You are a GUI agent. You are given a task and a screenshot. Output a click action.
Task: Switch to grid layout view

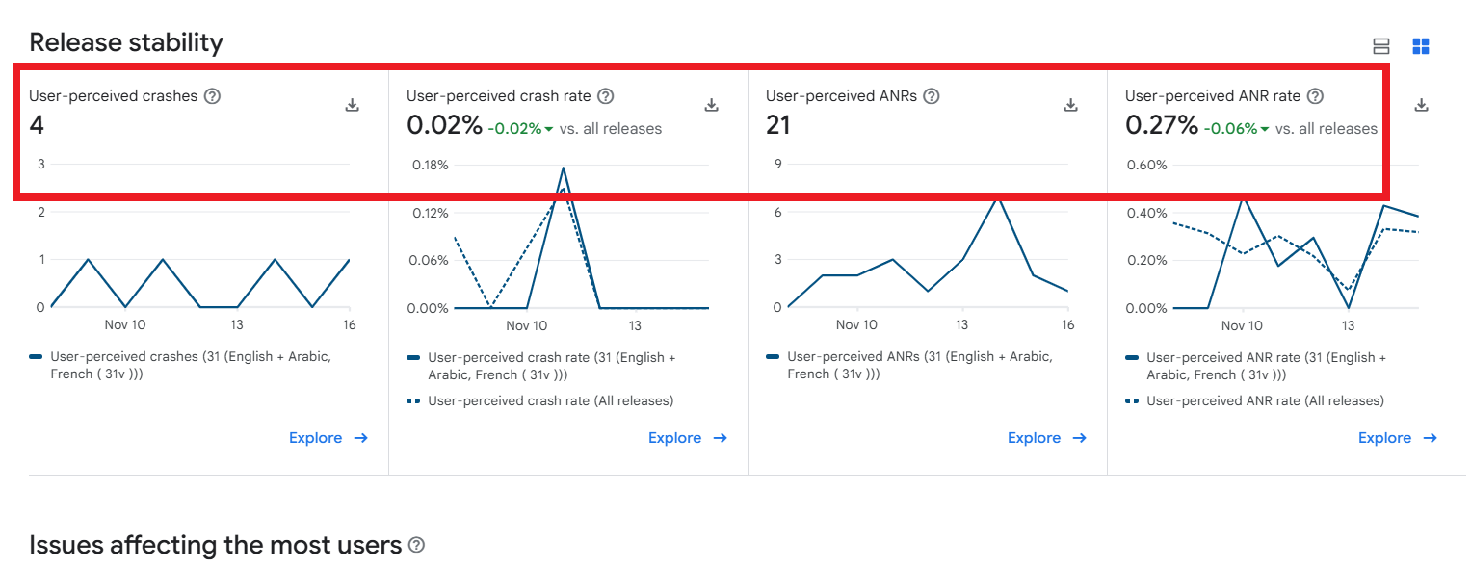[x=1421, y=46]
